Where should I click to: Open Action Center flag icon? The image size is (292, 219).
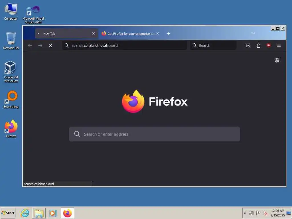258,213
